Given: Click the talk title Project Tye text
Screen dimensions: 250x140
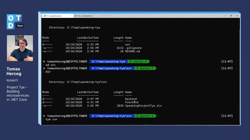Looking at the screenshot, I should click(18, 93).
